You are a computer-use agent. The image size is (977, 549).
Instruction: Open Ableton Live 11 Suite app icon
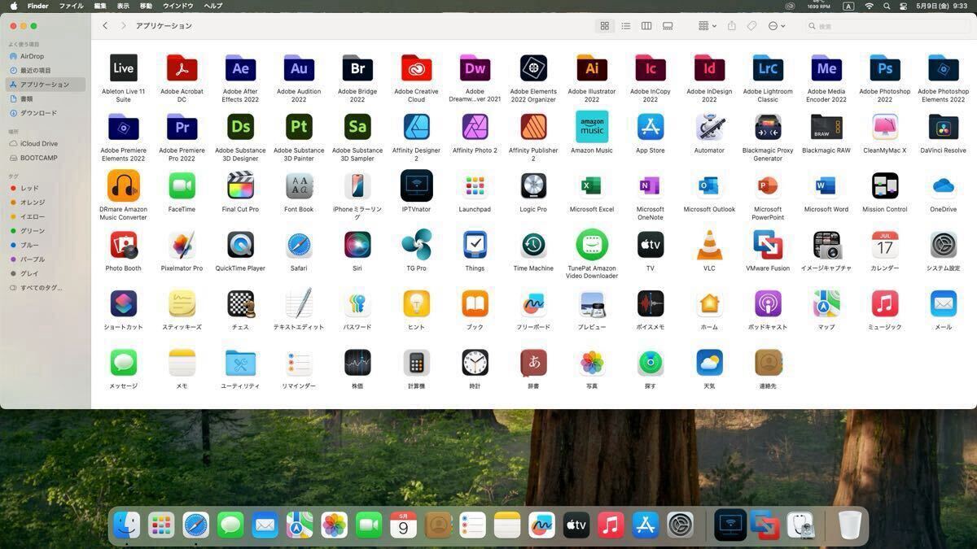(x=123, y=68)
